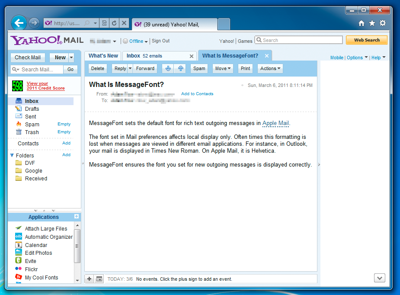This screenshot has width=400, height=295.
Task: Switch to the What's New tab
Action: pyautogui.click(x=103, y=56)
